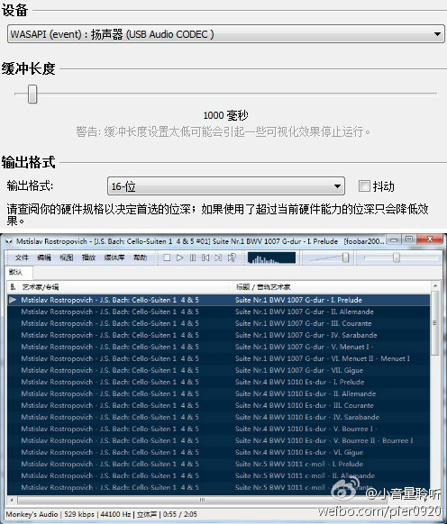The image size is (447, 524).
Task: Click the foobar2000 title bar icon
Action: pyautogui.click(x=9, y=241)
